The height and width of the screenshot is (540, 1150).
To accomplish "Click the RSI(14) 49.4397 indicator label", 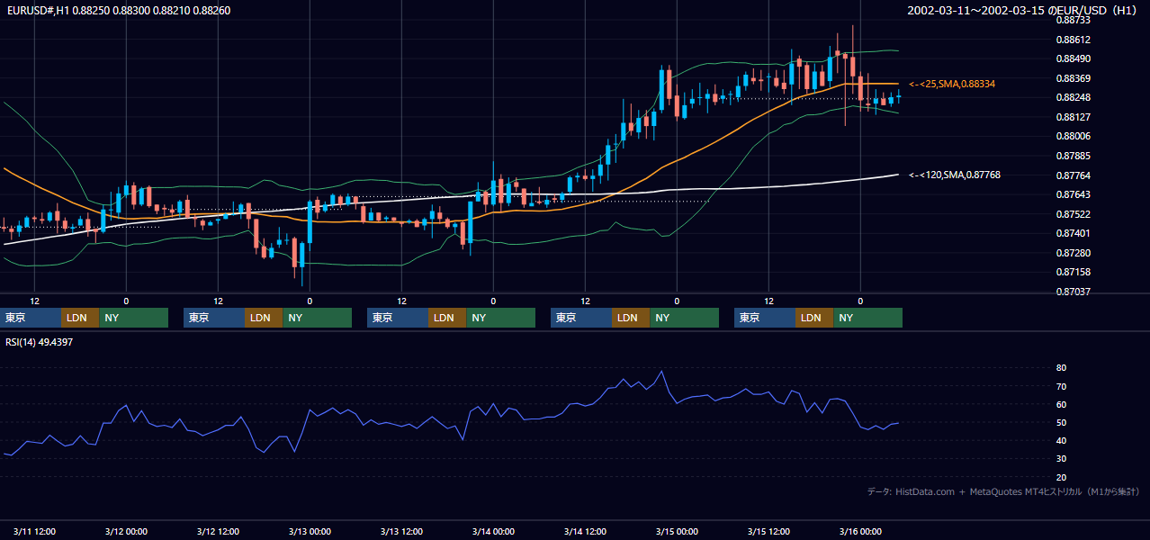I will tap(40, 342).
